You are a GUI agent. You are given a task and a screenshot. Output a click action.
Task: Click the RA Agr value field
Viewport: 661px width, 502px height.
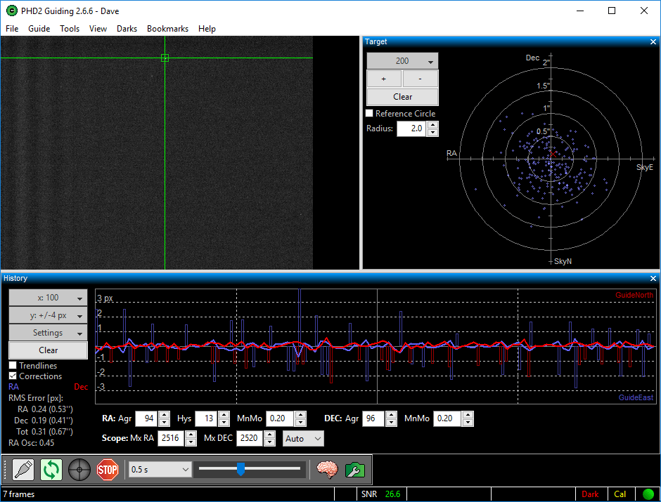point(146,419)
